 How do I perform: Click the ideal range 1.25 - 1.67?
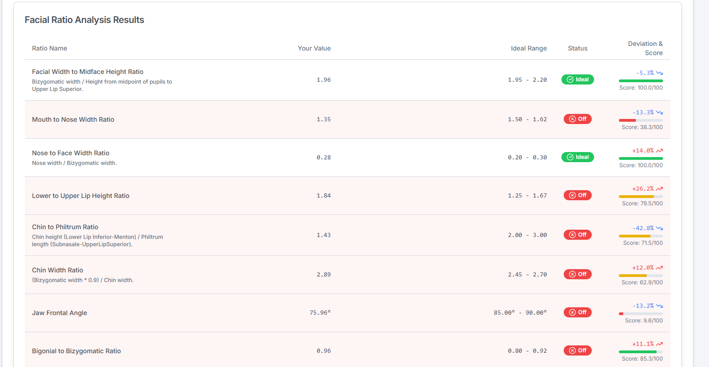pyautogui.click(x=527, y=196)
